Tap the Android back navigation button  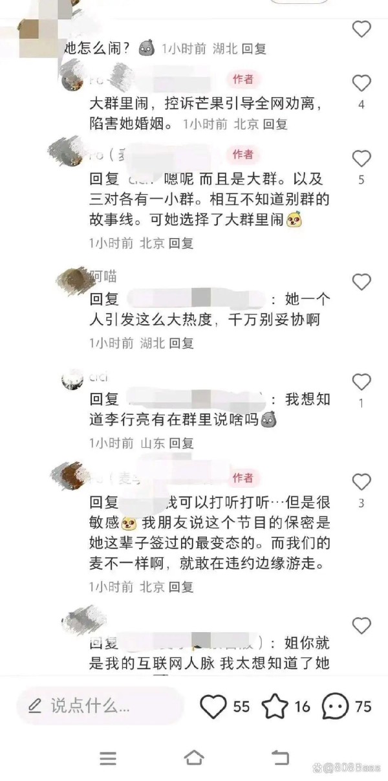(x=279, y=758)
